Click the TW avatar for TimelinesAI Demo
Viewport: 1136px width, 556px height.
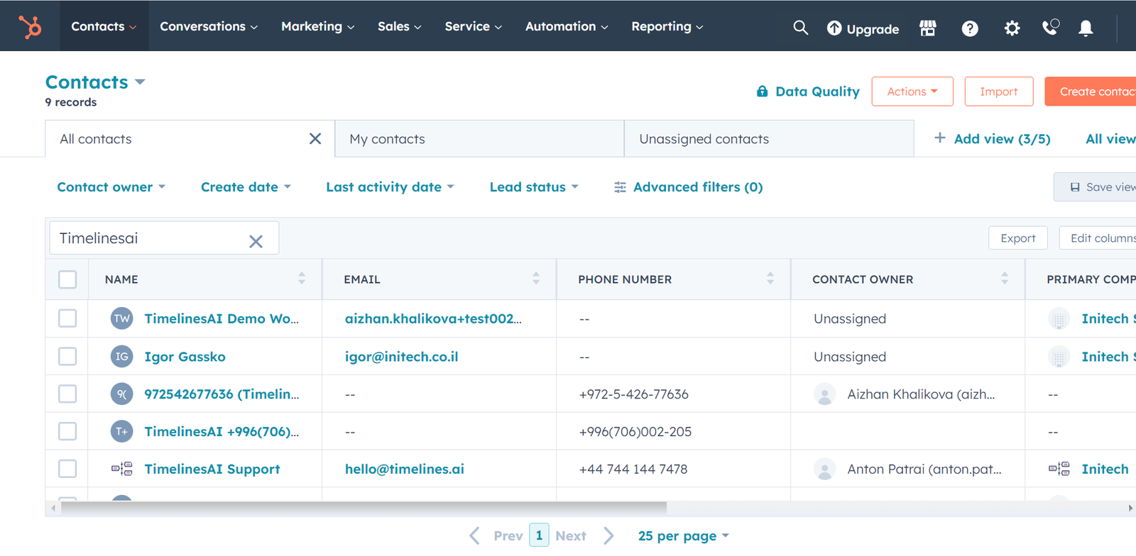pyautogui.click(x=122, y=318)
